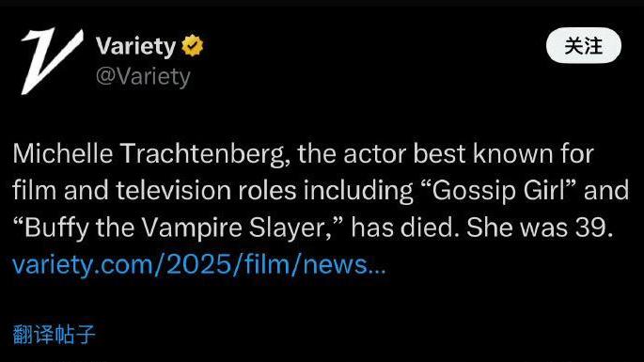644x362 pixels.
Task: Click the @Variety handle
Action: (143, 76)
